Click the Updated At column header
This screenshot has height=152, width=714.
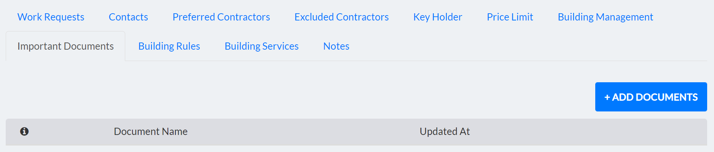click(x=445, y=132)
